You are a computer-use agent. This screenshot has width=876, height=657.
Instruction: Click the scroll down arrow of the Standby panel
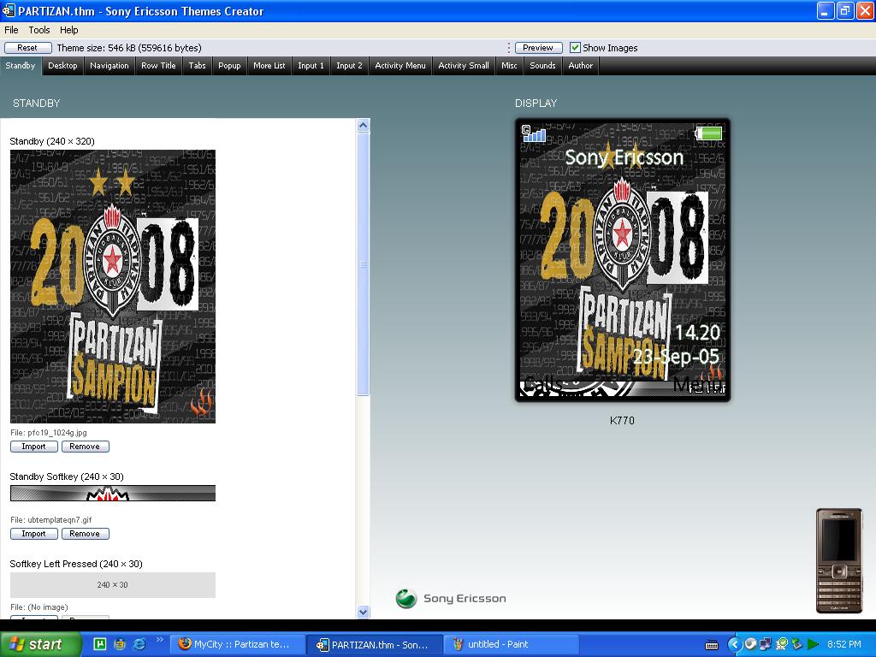[363, 612]
